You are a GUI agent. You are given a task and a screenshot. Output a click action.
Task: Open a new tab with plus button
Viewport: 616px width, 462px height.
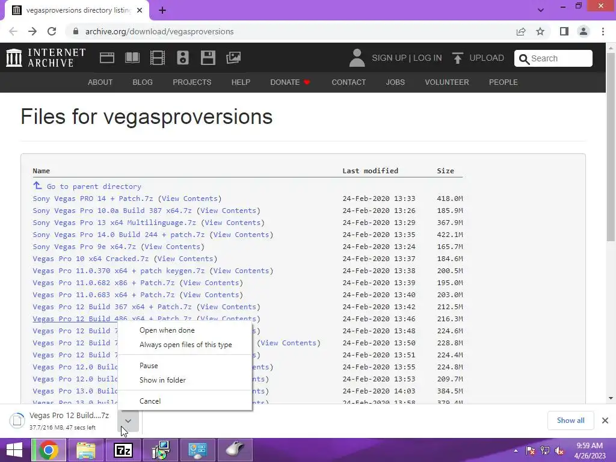click(x=162, y=11)
